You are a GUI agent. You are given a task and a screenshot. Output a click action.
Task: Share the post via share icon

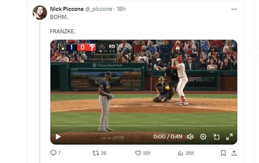tap(234, 153)
